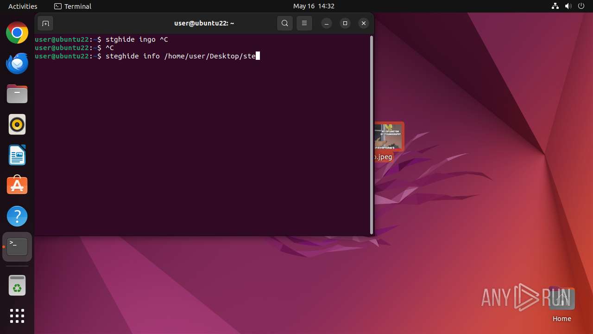Screen dimensions: 593x334
Task: Open the Terminal app menu in top bar
Action: (73, 6)
